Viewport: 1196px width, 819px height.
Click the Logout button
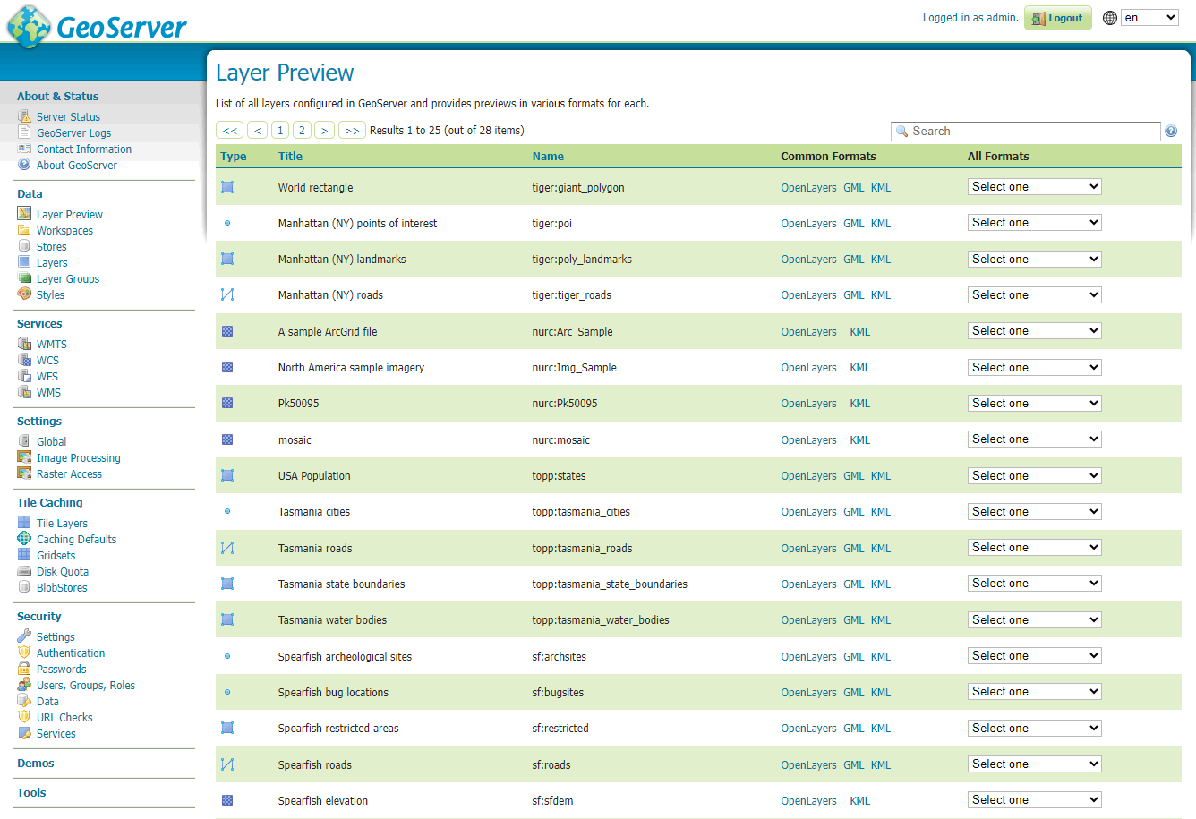pyautogui.click(x=1057, y=17)
